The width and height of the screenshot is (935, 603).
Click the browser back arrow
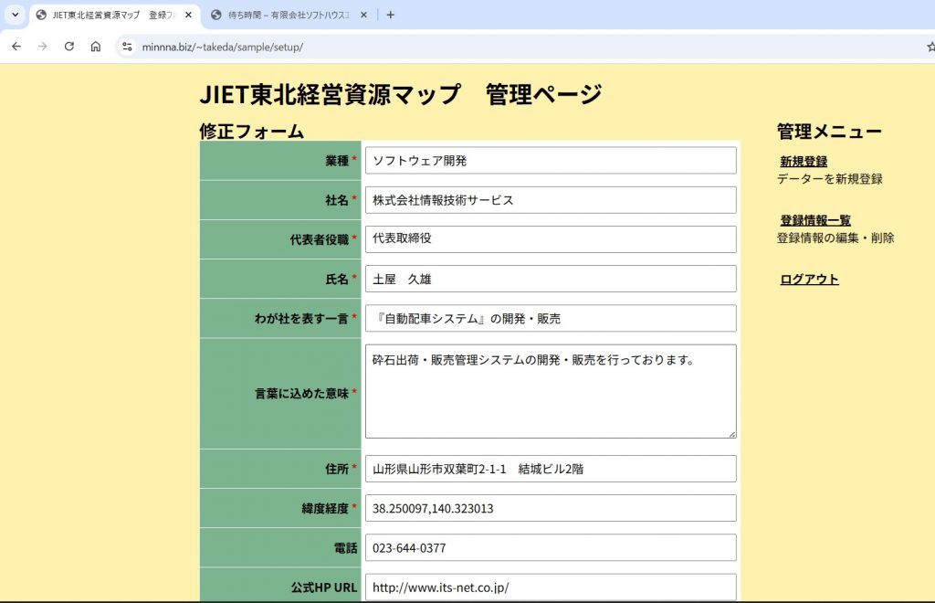tap(16, 47)
